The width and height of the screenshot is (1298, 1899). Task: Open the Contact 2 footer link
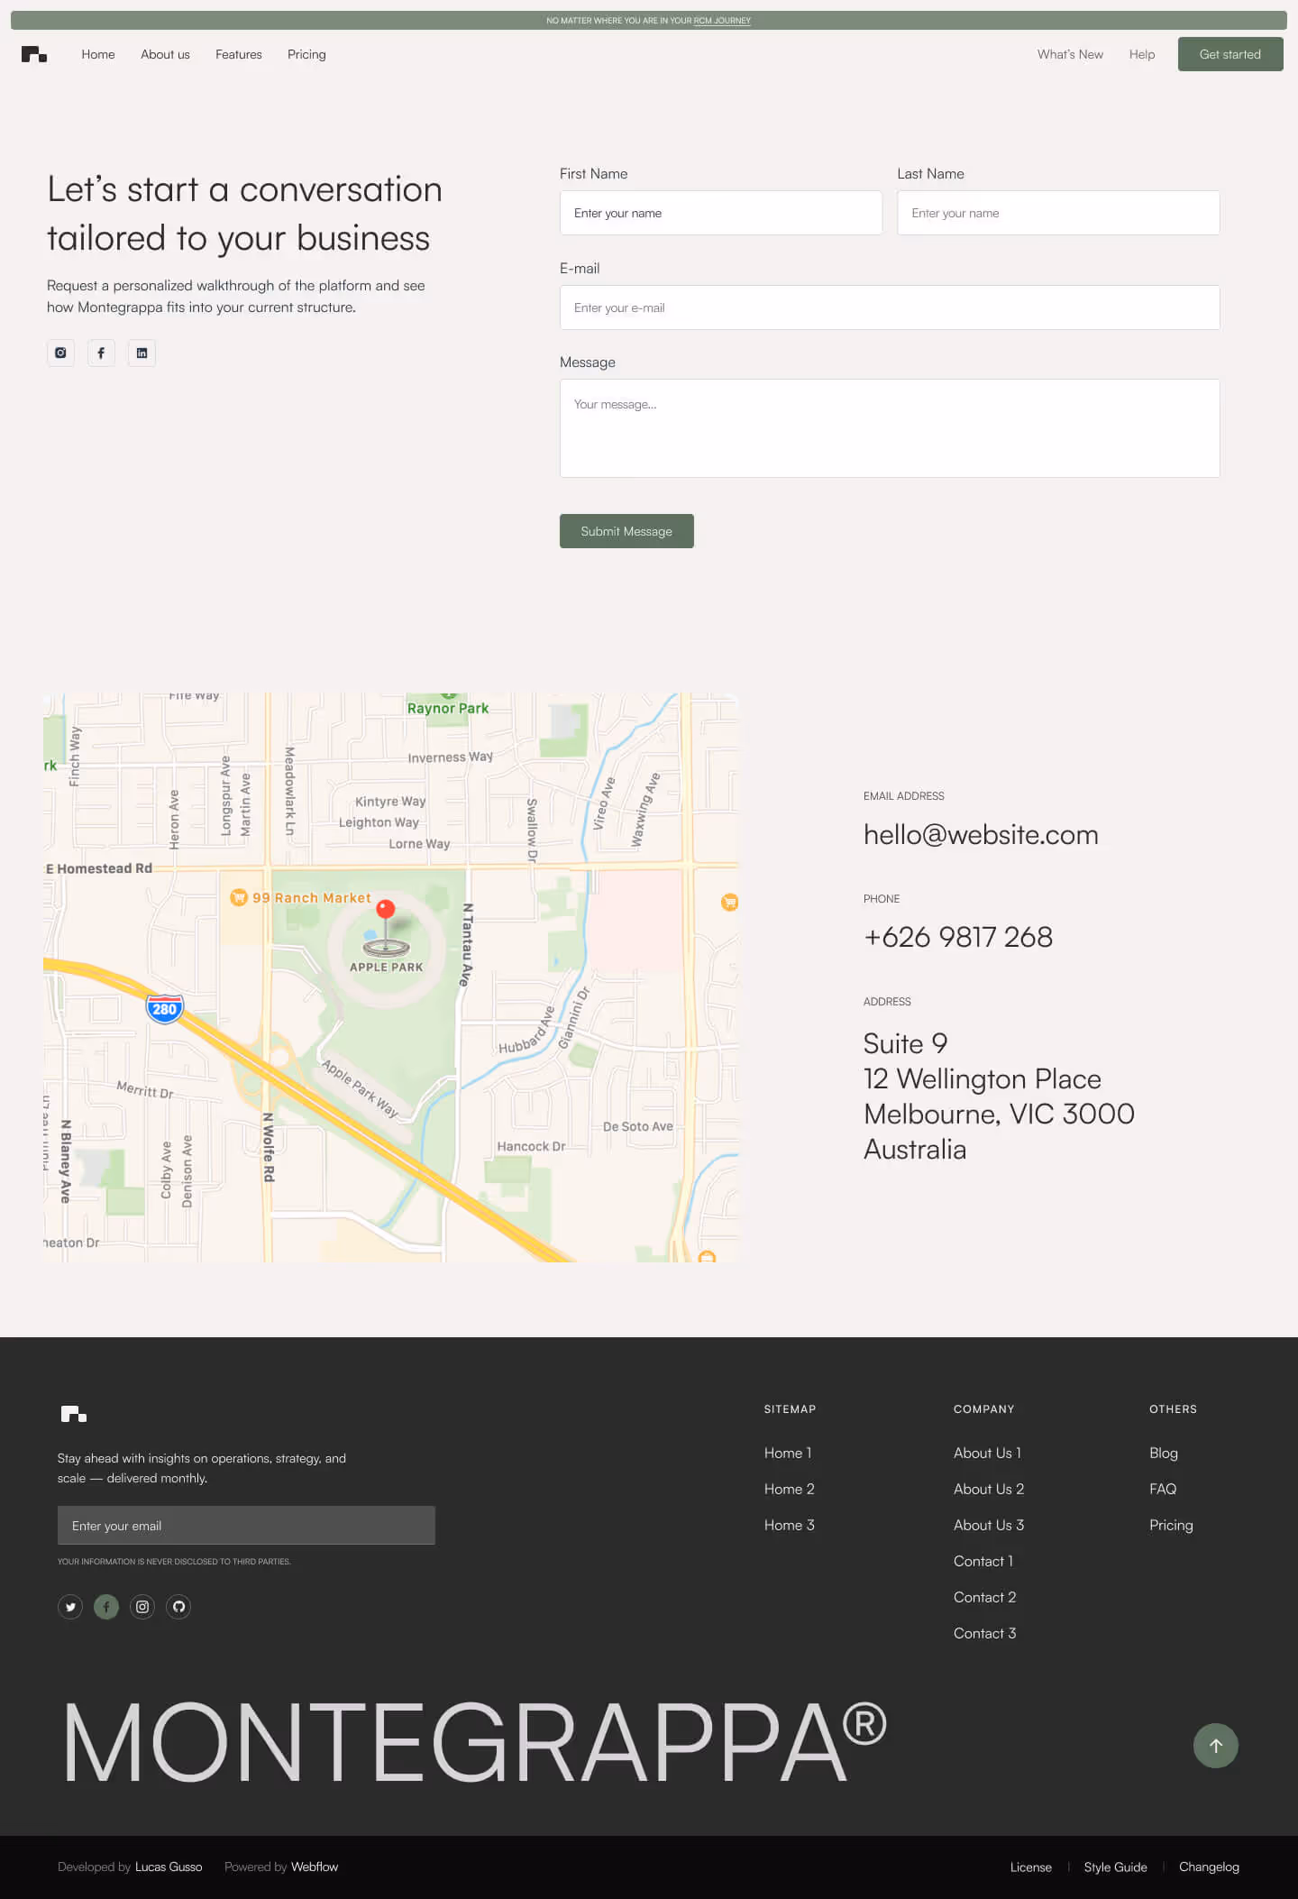tap(985, 1597)
